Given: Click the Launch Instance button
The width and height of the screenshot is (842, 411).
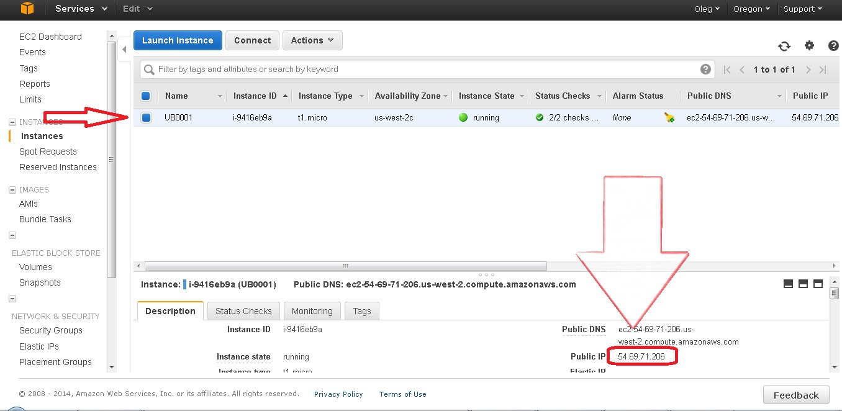Looking at the screenshot, I should tap(178, 40).
